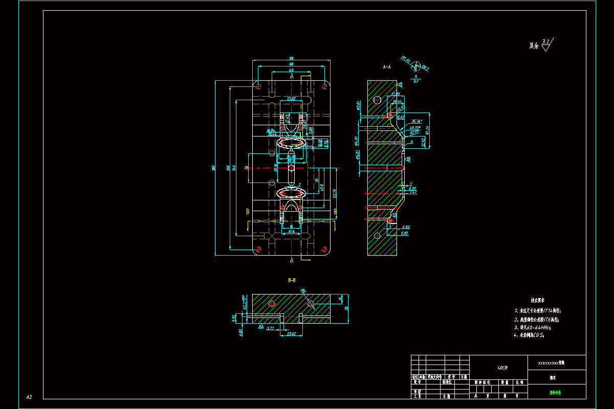Select the 17.89 dimension in section A-A
Image resolution: width=614 pixels, height=409 pixels.
(396, 95)
